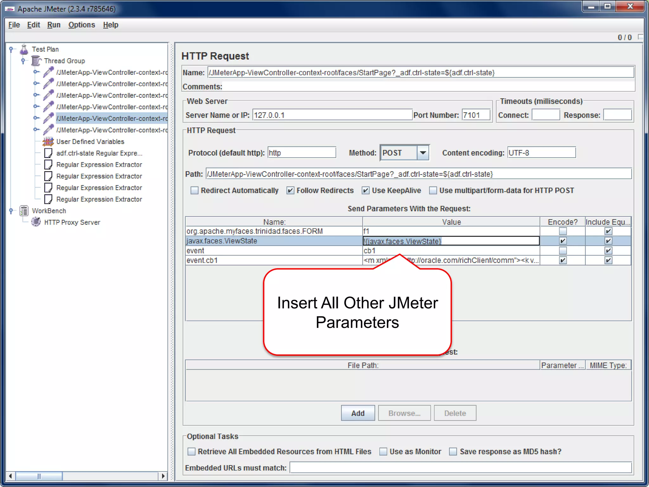Expand the third HTTP request tree node
The image size is (649, 487).
coord(36,95)
